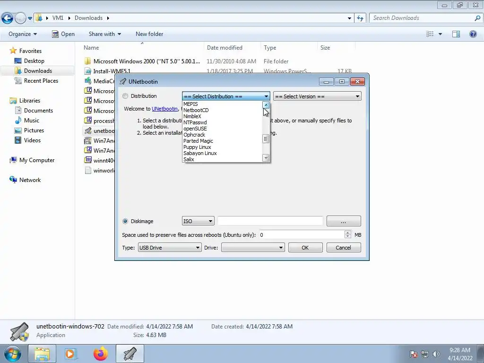This screenshot has width=484, height=363.
Task: Increase persistence space with up stepper
Action: coord(348,233)
